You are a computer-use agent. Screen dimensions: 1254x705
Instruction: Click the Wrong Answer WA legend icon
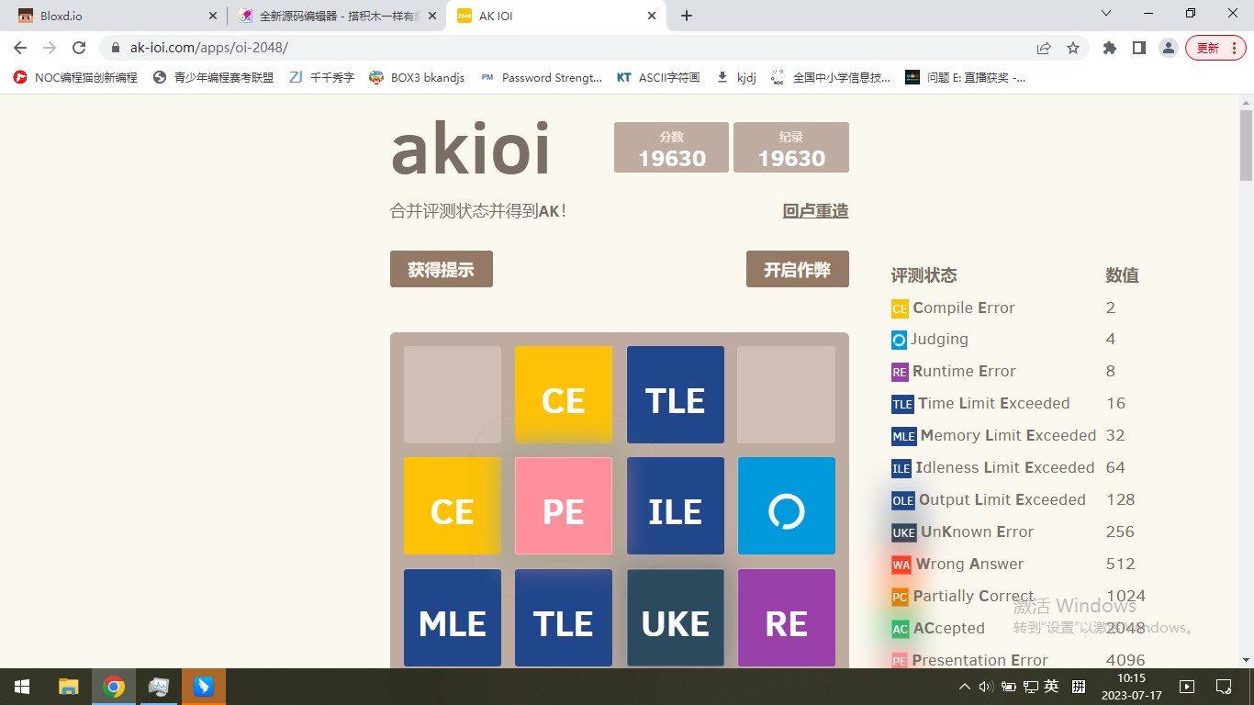[901, 565]
